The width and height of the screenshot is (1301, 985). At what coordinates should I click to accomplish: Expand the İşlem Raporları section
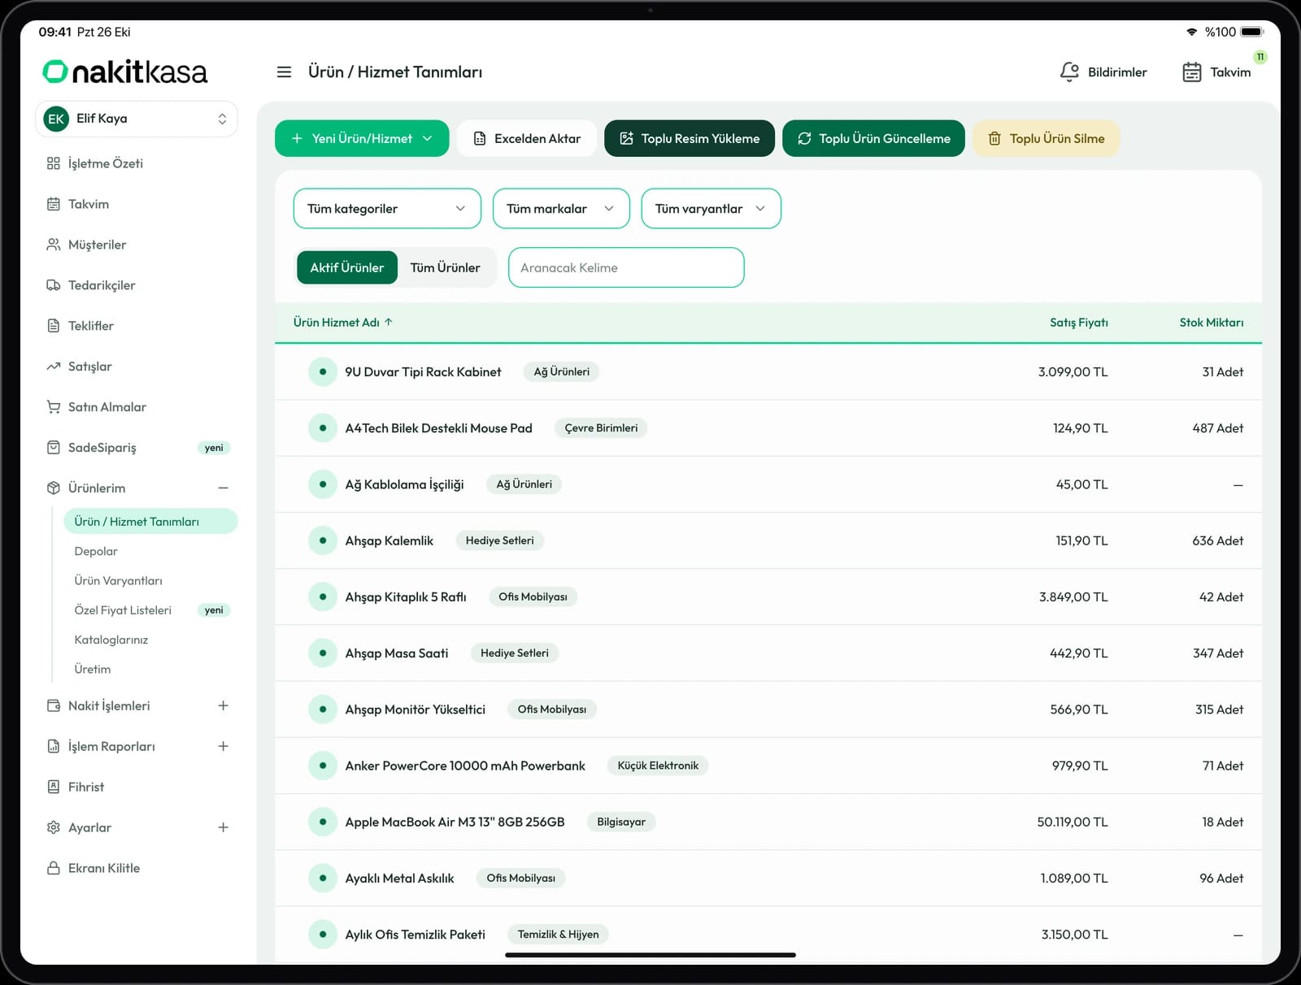click(x=223, y=746)
